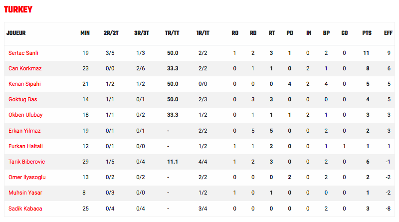Select Tarik Biberovic player name

pos(27,162)
